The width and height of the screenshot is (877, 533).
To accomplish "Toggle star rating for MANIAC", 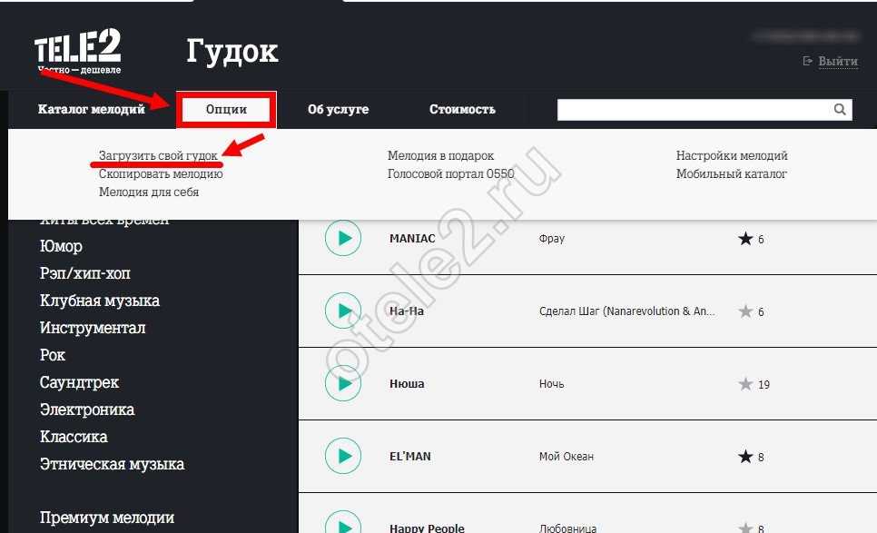I will (x=745, y=239).
